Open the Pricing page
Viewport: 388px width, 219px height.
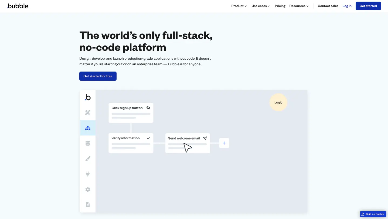280,6
